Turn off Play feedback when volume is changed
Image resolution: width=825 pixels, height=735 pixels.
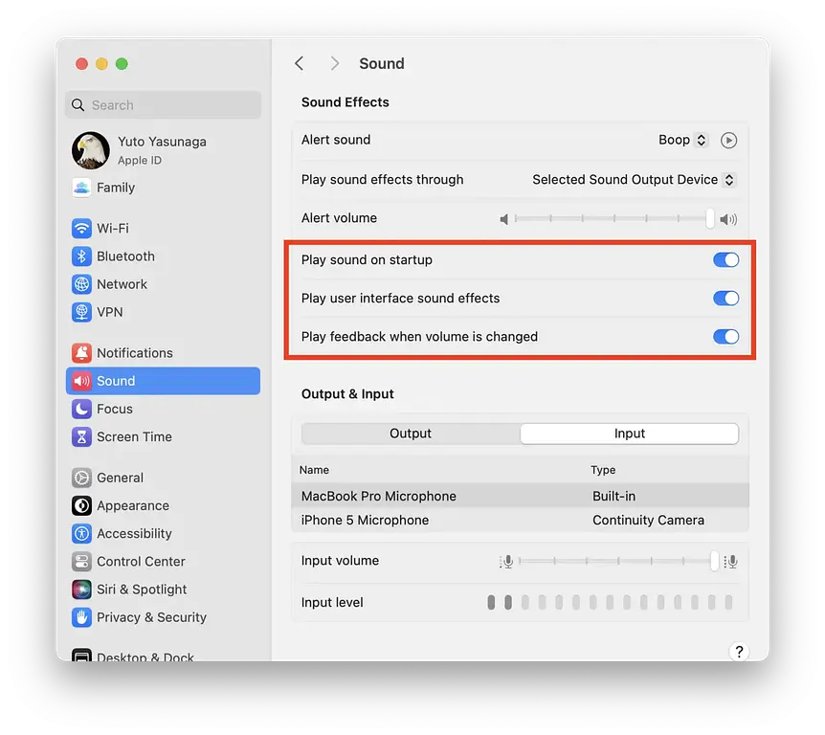coord(725,336)
